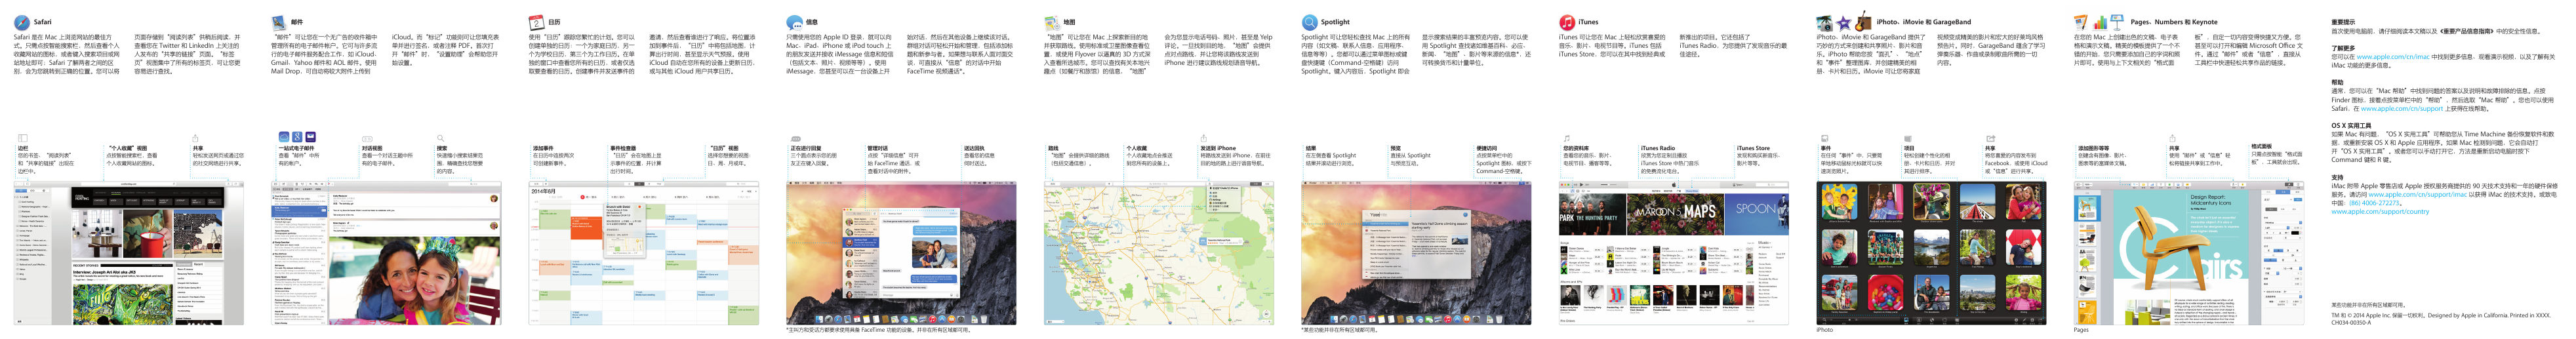The image size is (2576, 339).
Task: Click the 'iTunes' section heading
Action: coord(1588,22)
